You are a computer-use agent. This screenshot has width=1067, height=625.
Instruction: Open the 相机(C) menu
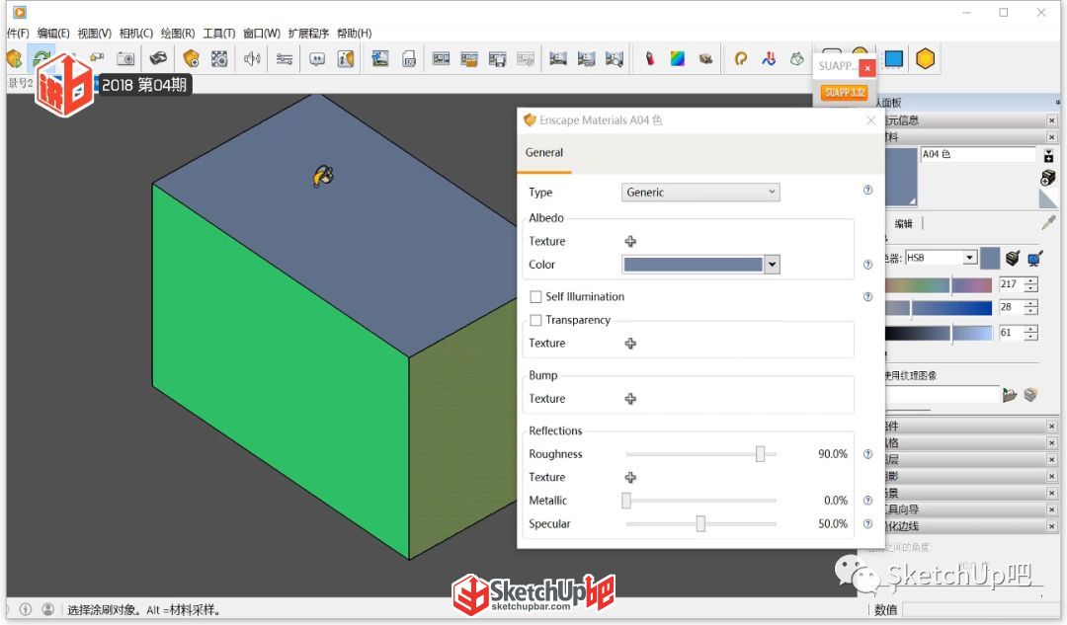pyautogui.click(x=135, y=34)
